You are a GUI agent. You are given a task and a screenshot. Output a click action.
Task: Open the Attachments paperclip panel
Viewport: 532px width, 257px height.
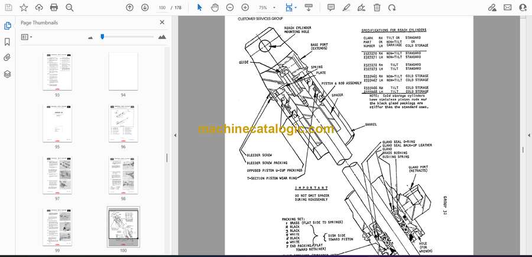pyautogui.click(x=8, y=58)
